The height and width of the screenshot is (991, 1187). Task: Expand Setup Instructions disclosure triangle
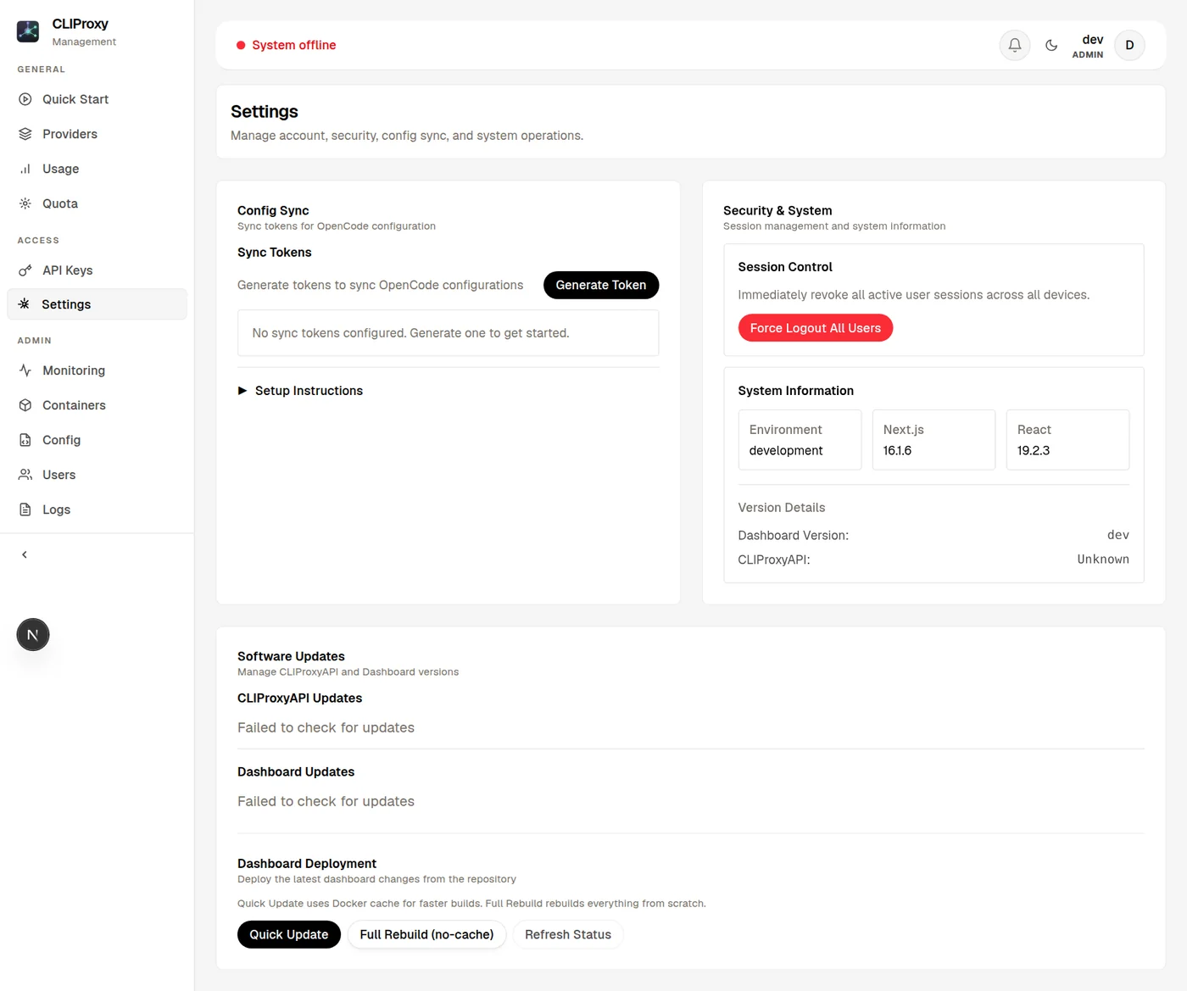click(242, 391)
